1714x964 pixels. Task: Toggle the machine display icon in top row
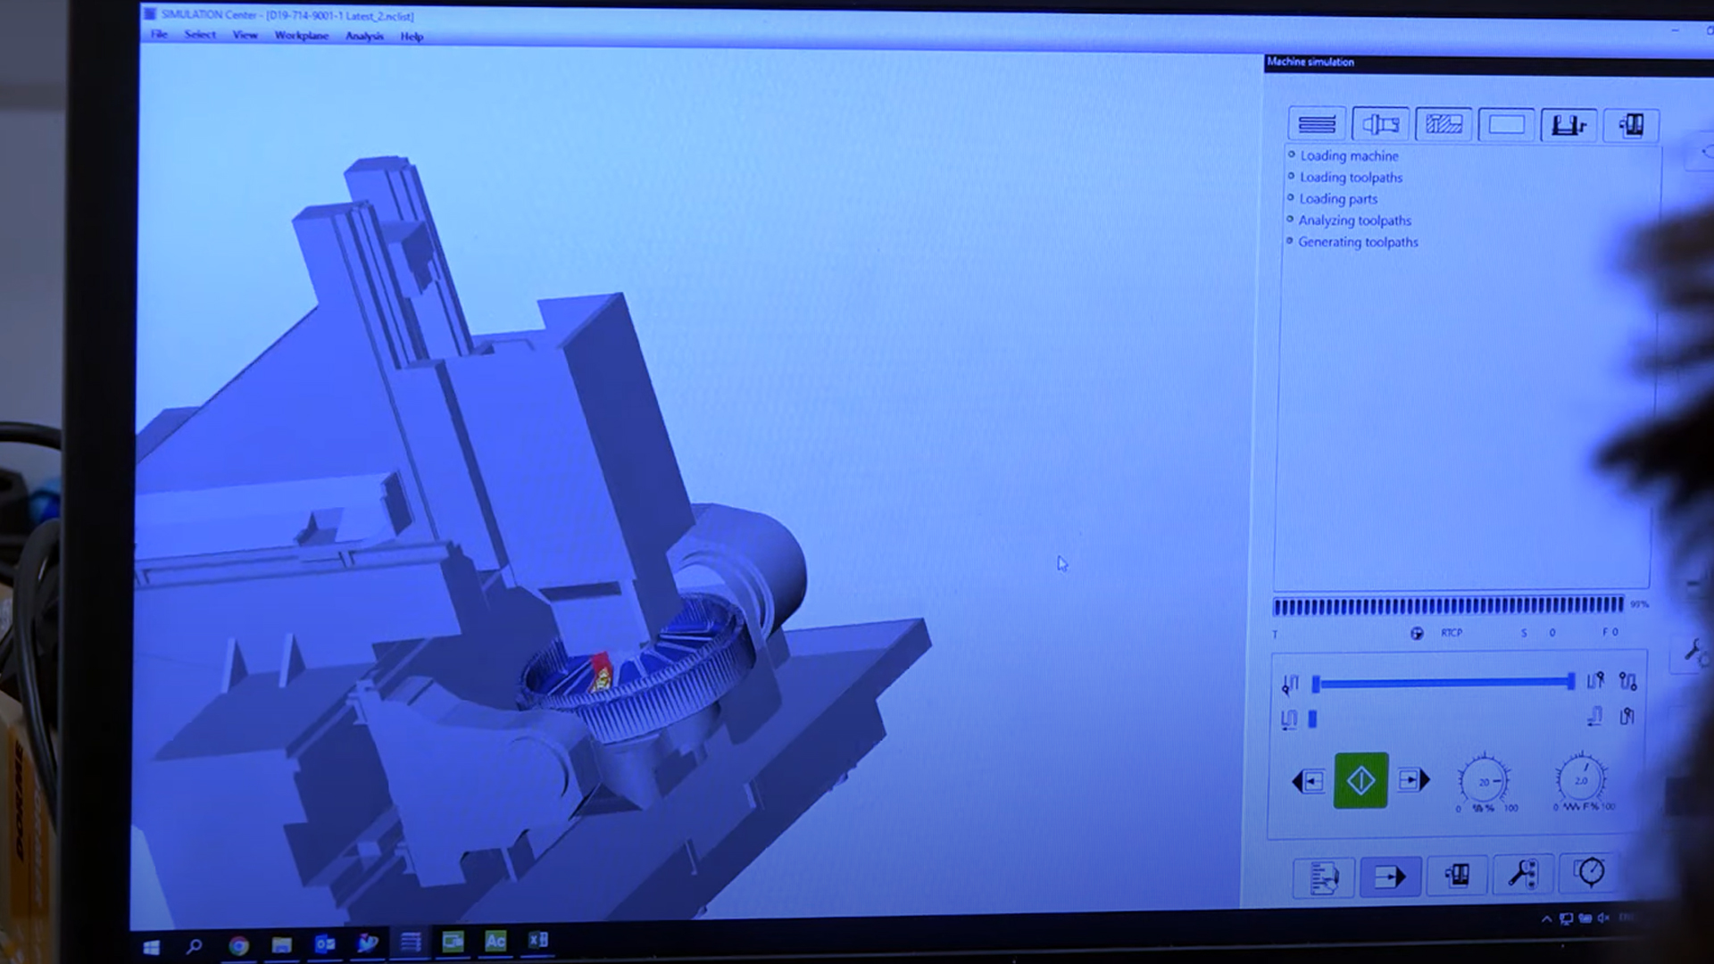(x=1631, y=125)
